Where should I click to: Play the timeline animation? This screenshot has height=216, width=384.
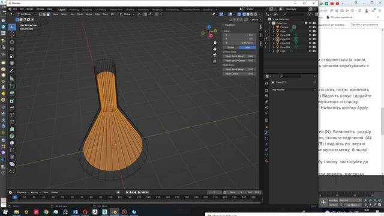coord(139,193)
